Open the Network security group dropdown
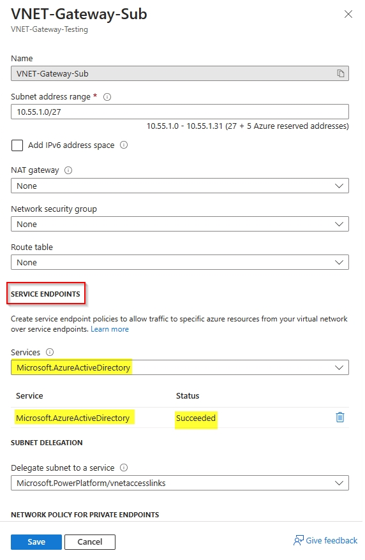The width and height of the screenshot is (365, 560). (180, 224)
